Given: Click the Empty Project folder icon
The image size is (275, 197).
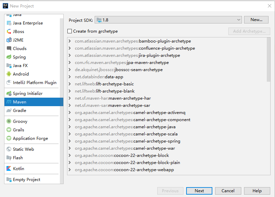Looking at the screenshot, I should tap(9, 179).
